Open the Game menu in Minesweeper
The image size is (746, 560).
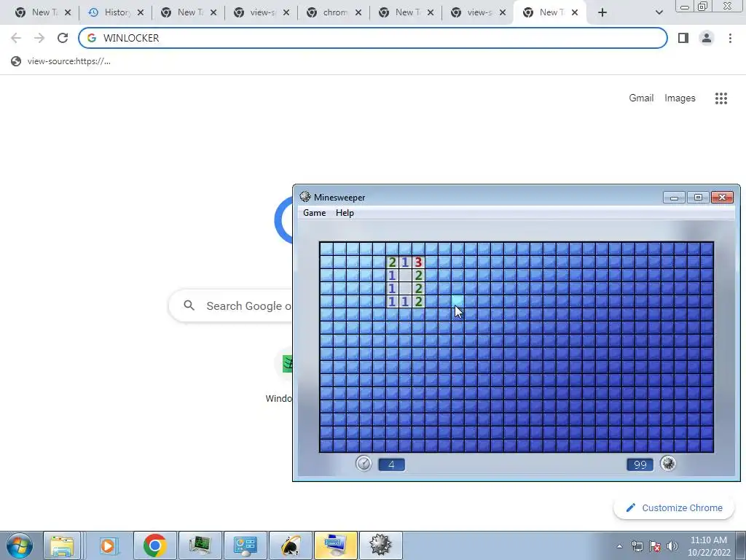[315, 213]
